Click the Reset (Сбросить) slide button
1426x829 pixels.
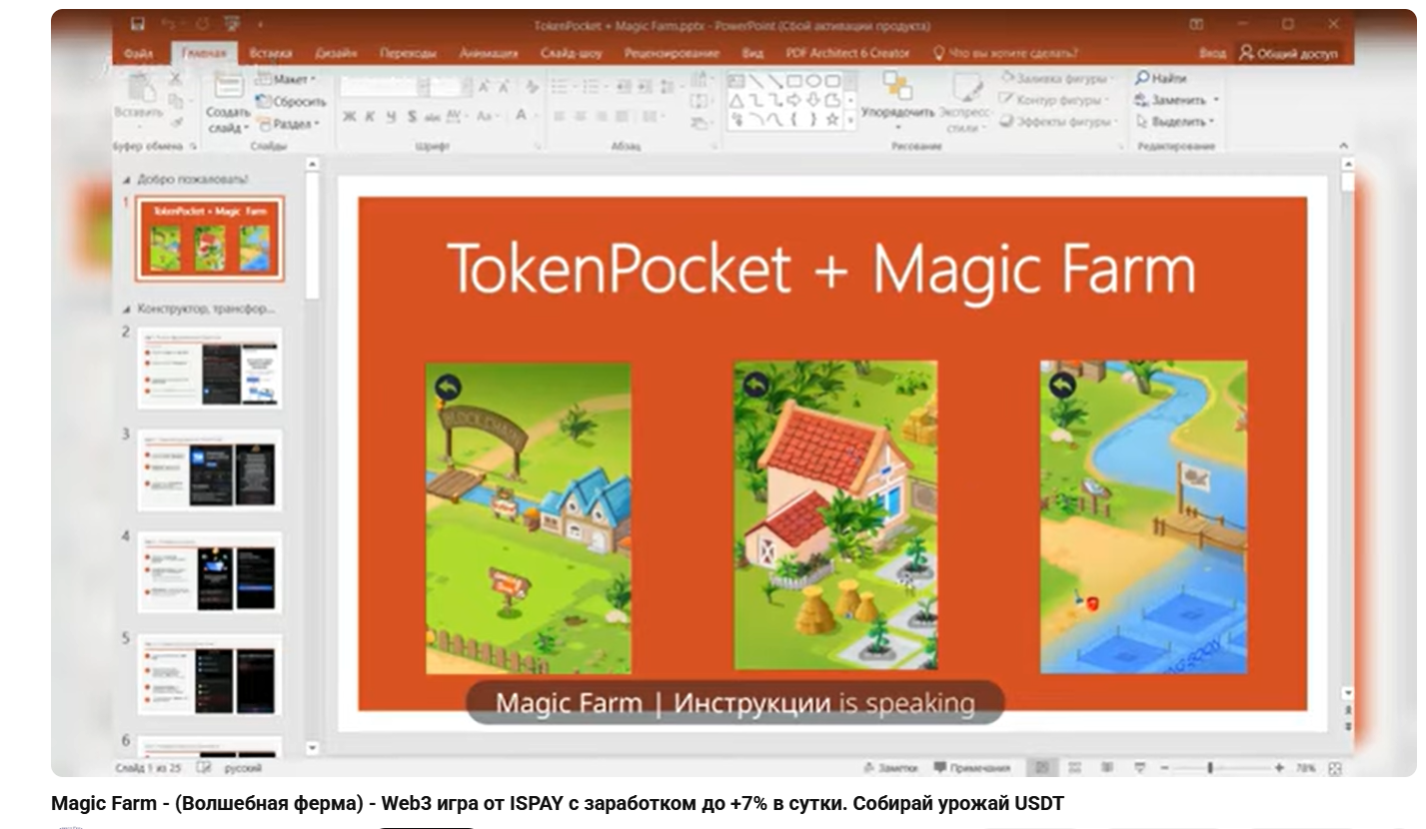click(x=291, y=101)
